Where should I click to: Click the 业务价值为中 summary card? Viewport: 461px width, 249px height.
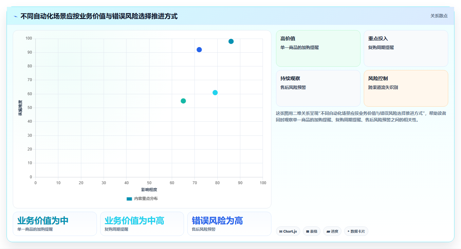(55, 224)
